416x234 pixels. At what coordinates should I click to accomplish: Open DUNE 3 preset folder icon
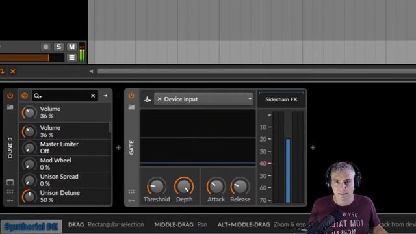tap(10, 107)
